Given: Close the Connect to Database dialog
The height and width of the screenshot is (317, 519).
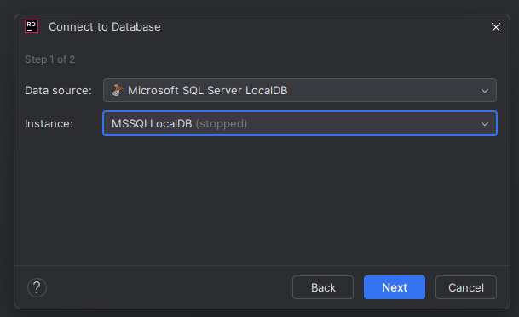Looking at the screenshot, I should tap(495, 27).
